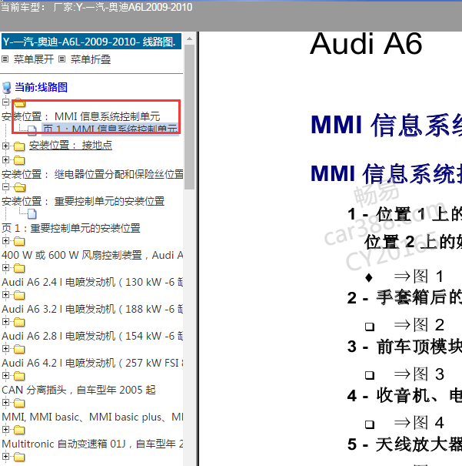Click folder icon above Audi A6 2.8 l entry
Screen dimensions: 462x466
(19, 323)
